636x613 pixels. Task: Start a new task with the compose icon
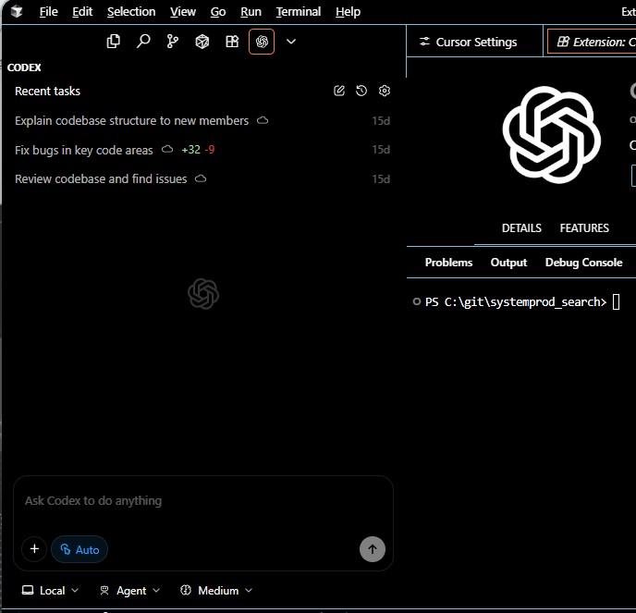pyautogui.click(x=339, y=91)
